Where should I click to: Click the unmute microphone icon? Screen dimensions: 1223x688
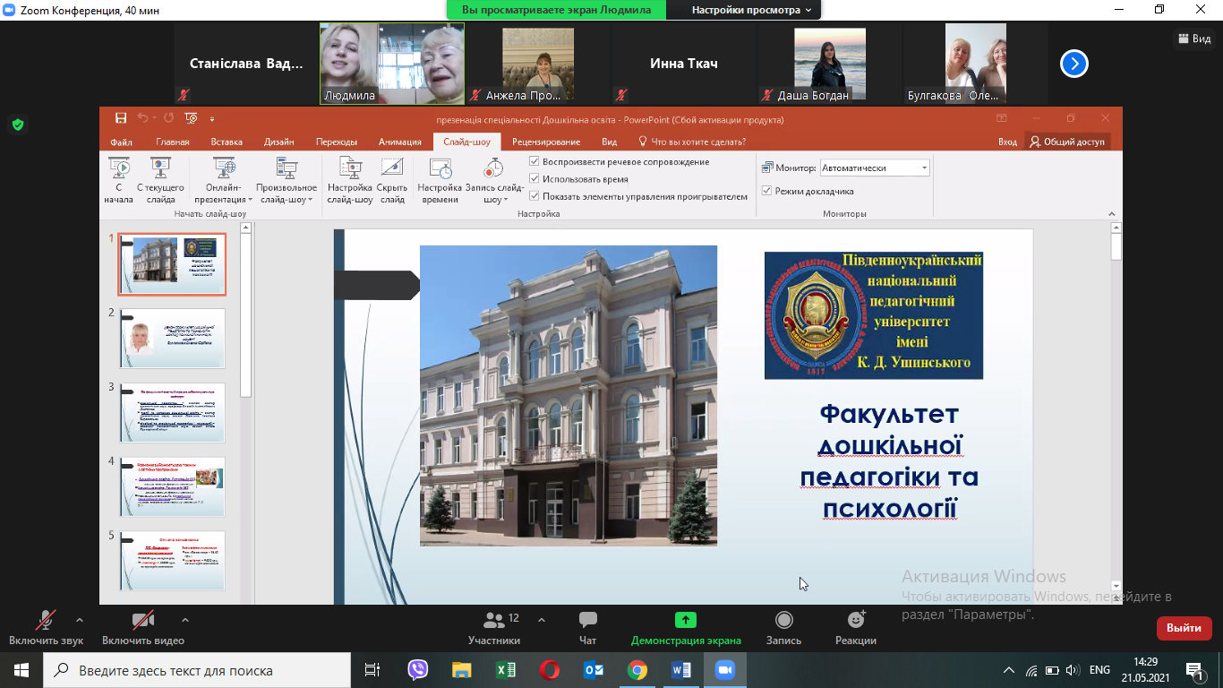46,621
